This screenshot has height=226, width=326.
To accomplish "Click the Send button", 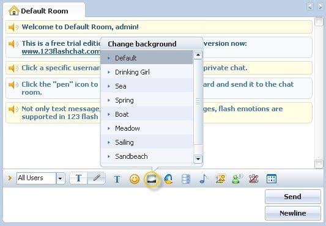I will point(293,197).
